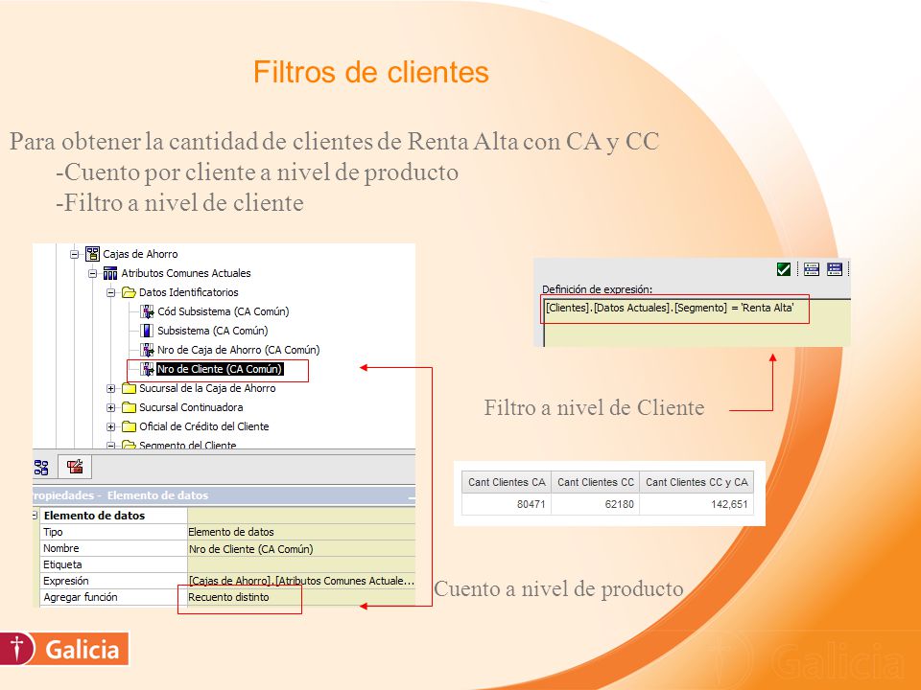Collapse the Datos Identificatorios folder
The height and width of the screenshot is (690, 921).
[x=110, y=293]
